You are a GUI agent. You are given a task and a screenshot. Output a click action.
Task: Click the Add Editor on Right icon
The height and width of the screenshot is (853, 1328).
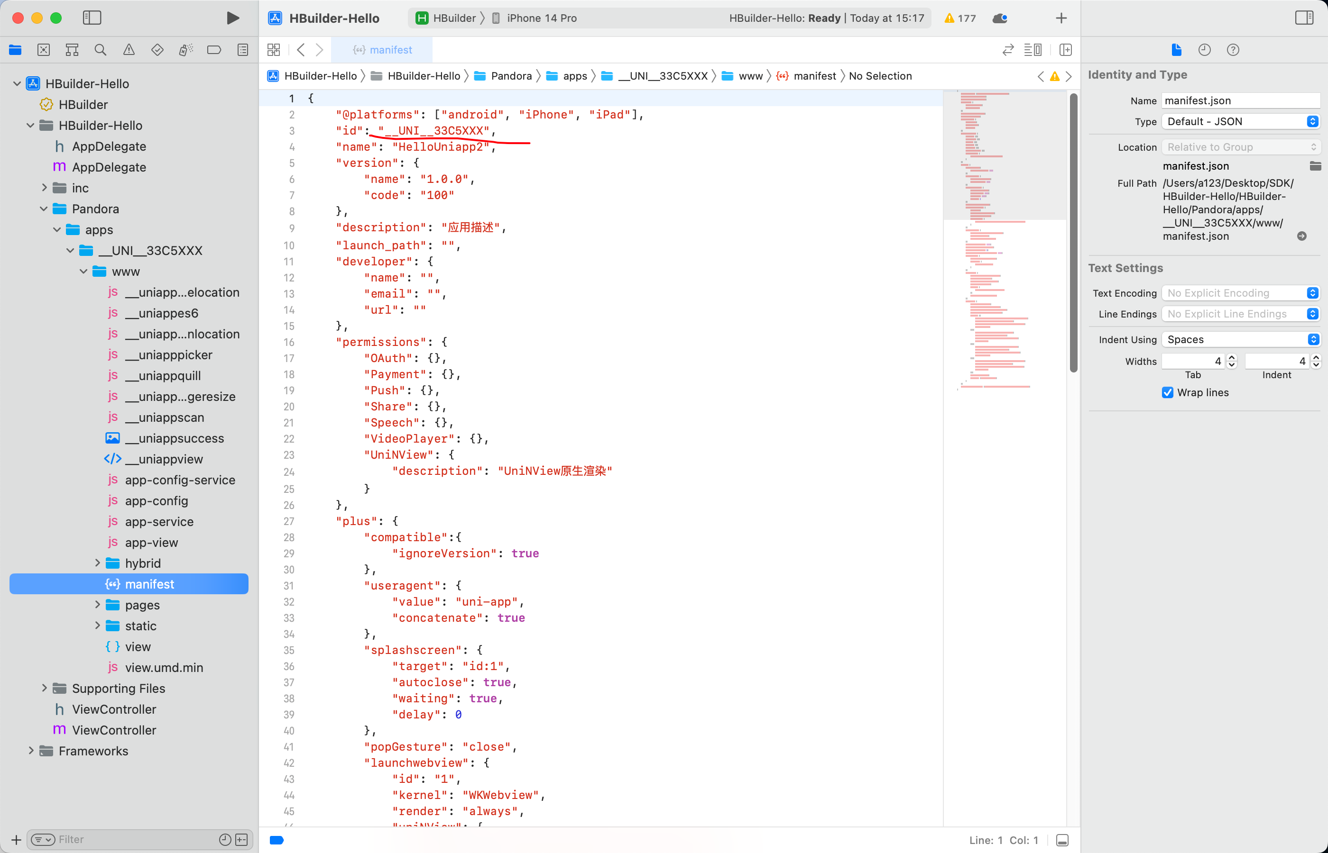(x=1065, y=50)
